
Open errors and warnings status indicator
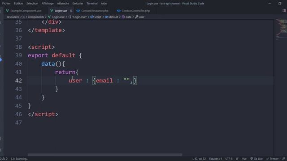pos(4,159)
